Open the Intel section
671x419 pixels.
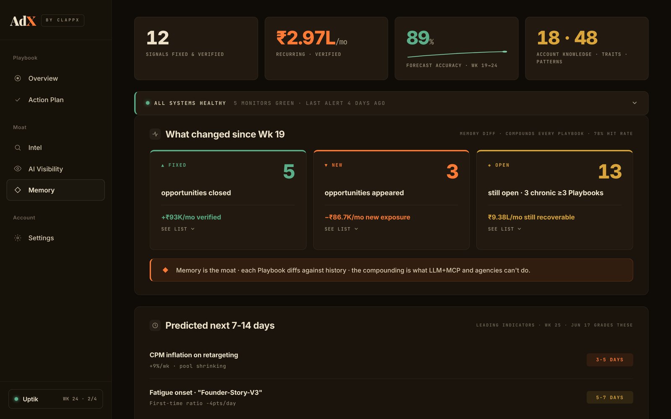(x=56, y=147)
